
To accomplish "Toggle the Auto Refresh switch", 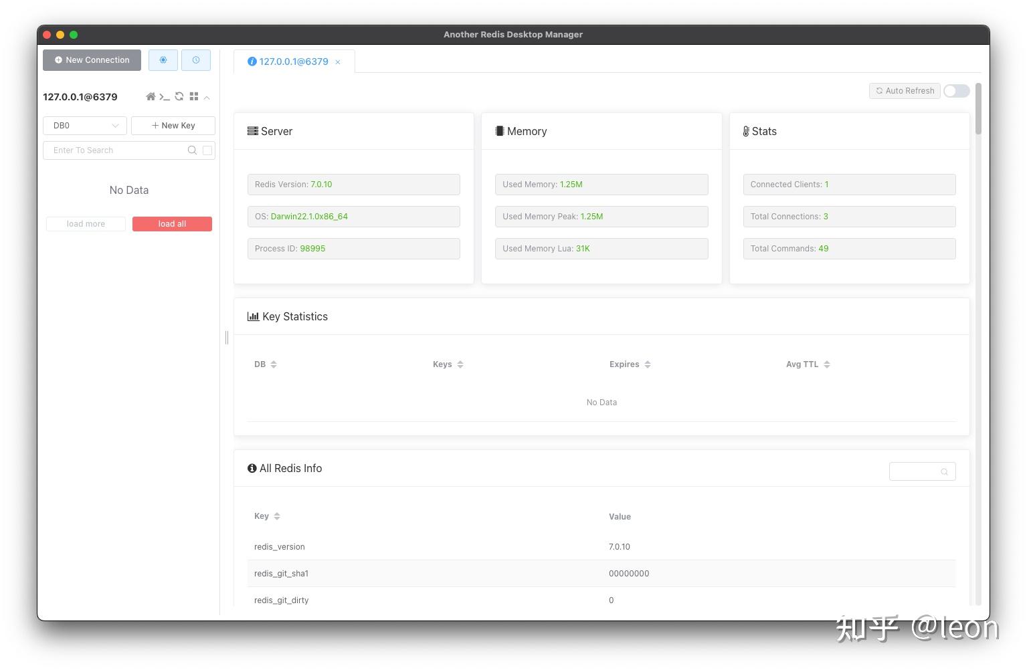I will pos(957,91).
